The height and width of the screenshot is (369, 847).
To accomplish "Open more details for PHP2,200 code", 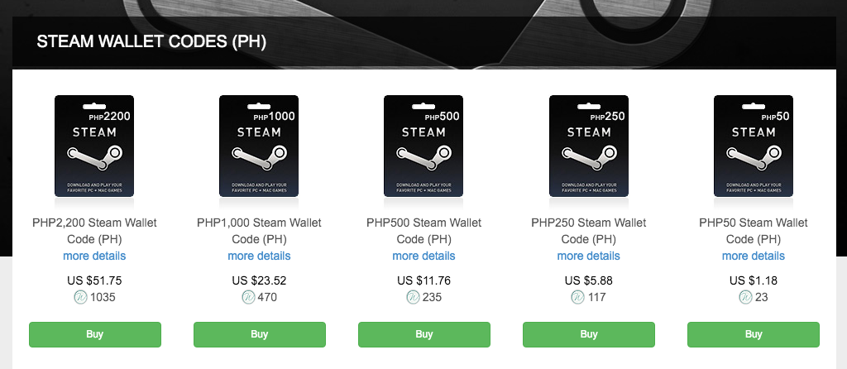I will pos(94,256).
